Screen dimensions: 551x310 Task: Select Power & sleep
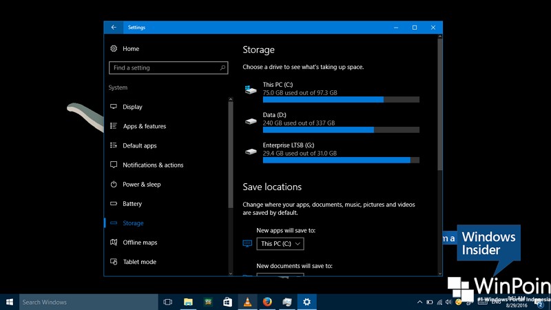pos(142,184)
